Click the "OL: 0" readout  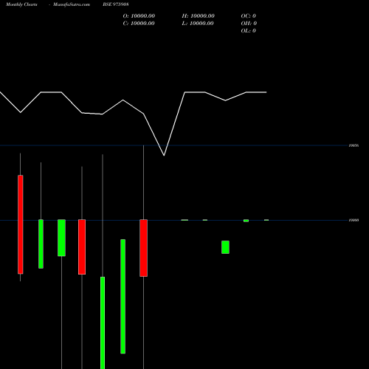click(x=248, y=31)
